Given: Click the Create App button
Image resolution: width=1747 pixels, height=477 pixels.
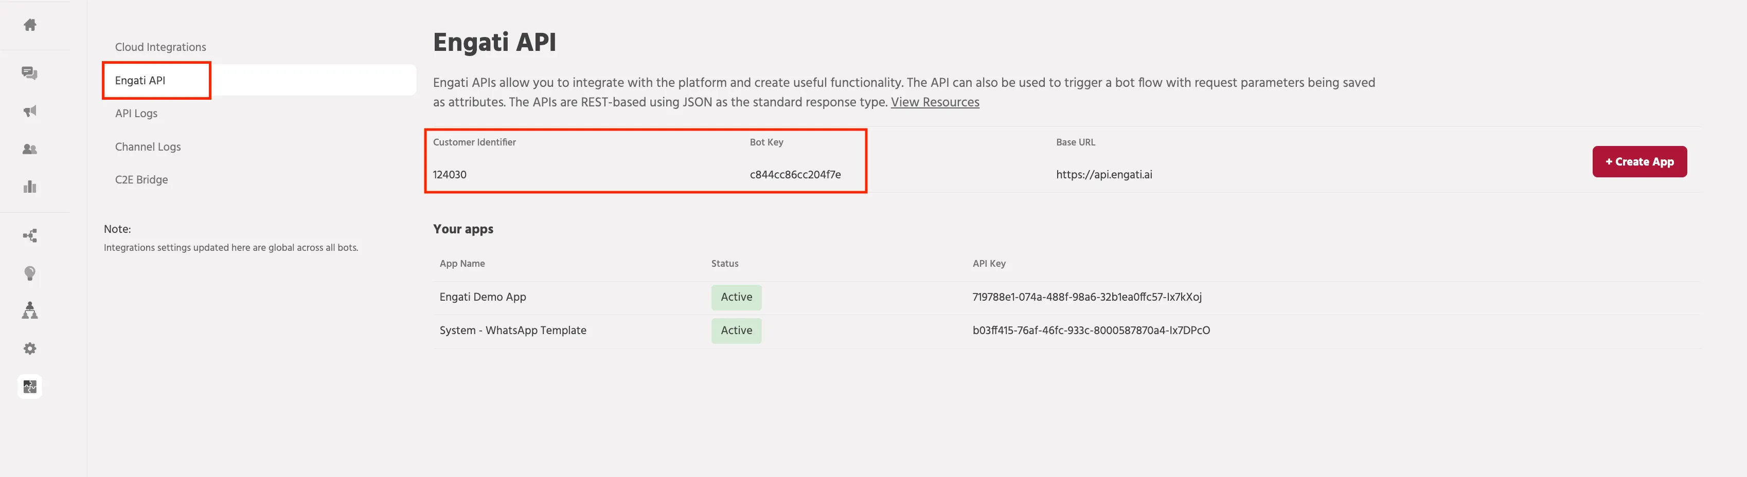Looking at the screenshot, I should pos(1639,161).
